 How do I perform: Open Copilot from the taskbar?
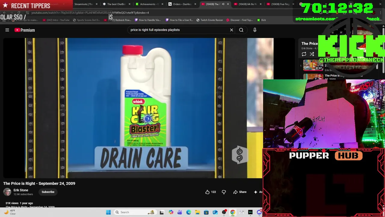[171, 212]
